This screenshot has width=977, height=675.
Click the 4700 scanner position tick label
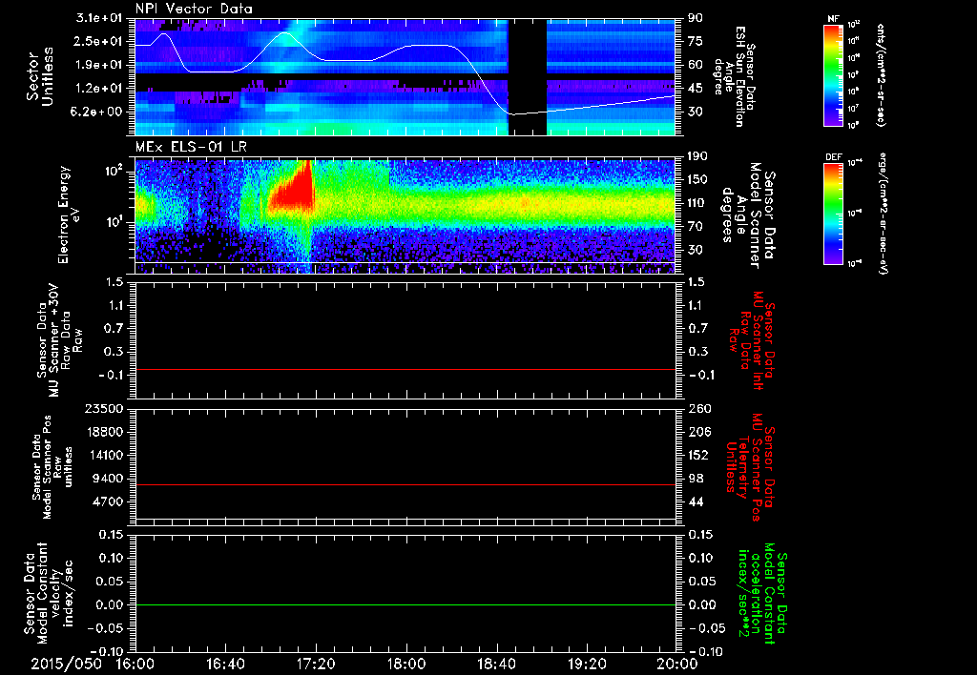(x=108, y=501)
